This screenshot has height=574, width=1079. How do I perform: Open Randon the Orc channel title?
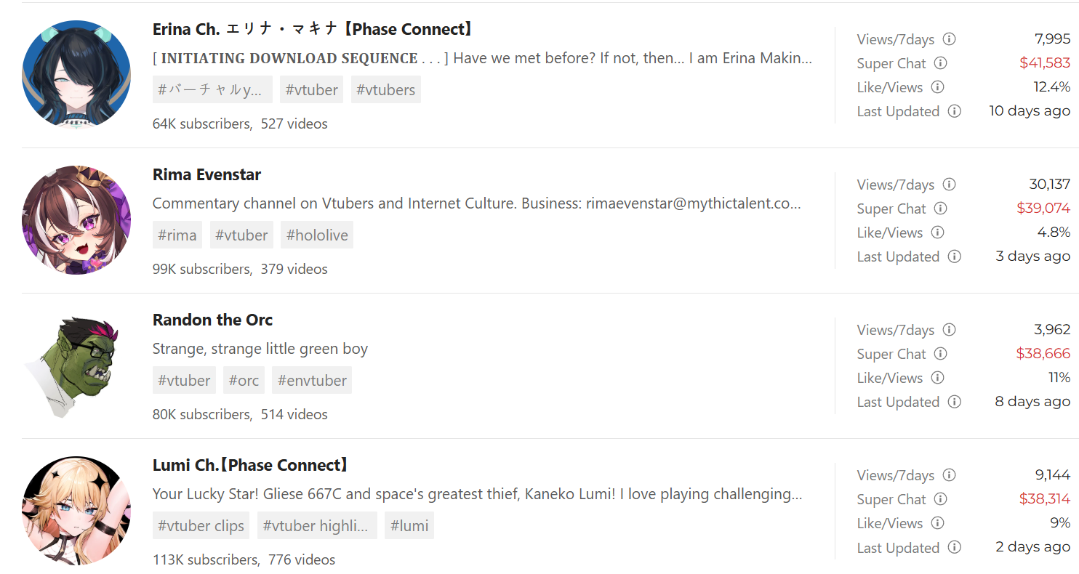coord(212,320)
